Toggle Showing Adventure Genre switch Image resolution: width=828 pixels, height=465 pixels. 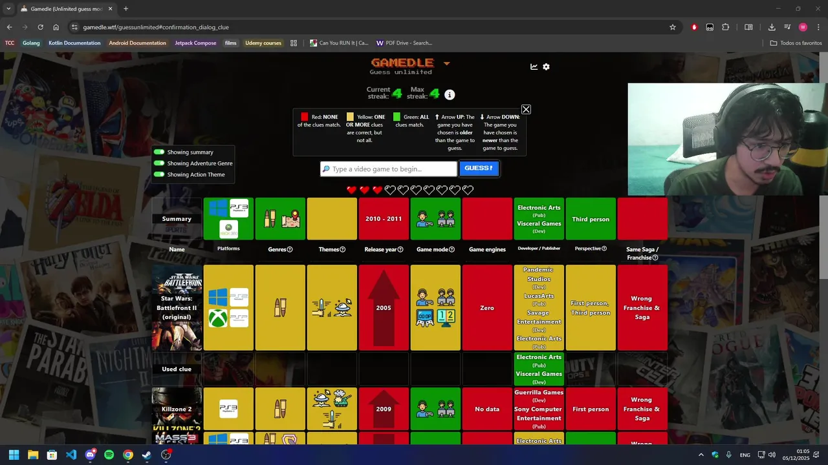(159, 163)
